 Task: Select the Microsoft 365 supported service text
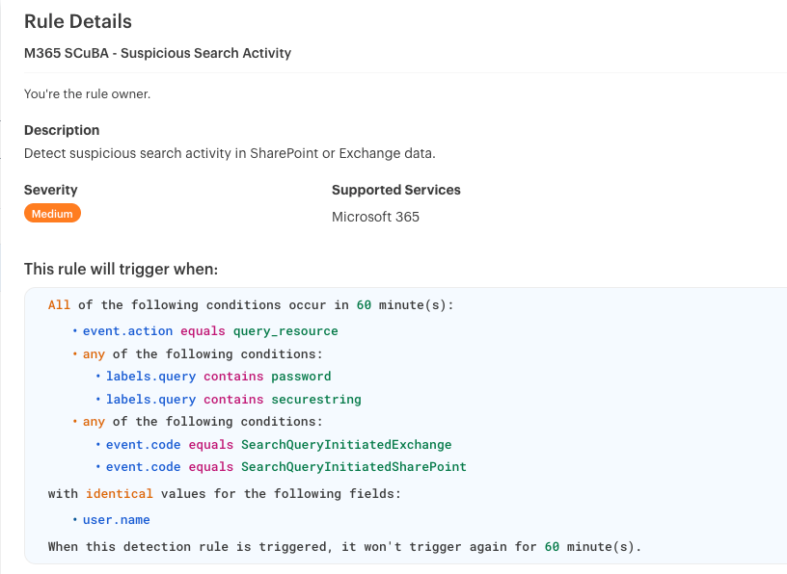pyautogui.click(x=375, y=217)
